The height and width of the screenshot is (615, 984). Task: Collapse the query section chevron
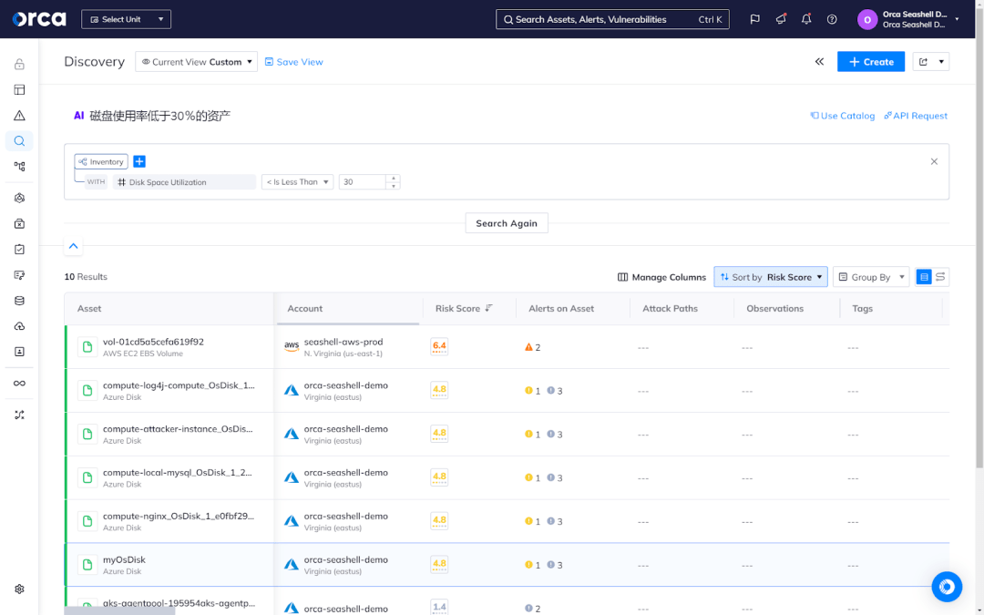74,246
